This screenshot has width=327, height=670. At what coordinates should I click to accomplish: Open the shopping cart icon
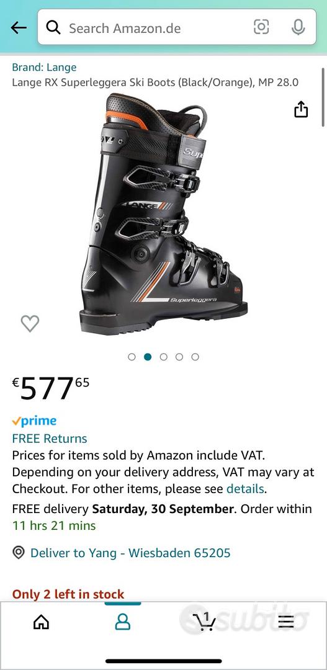(204, 622)
